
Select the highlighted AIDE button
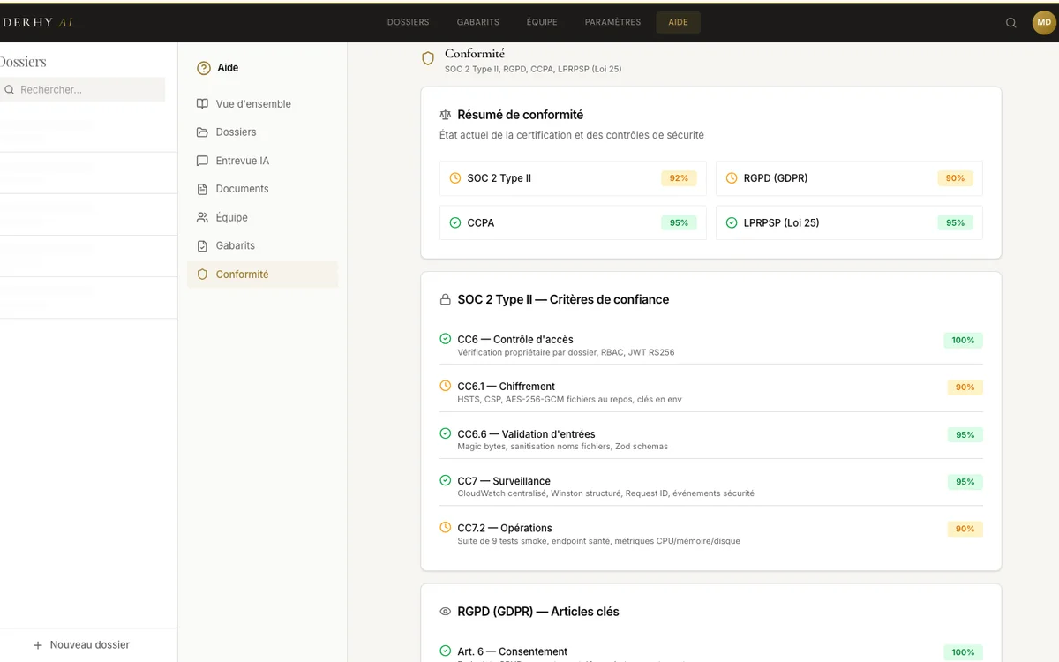(x=678, y=22)
